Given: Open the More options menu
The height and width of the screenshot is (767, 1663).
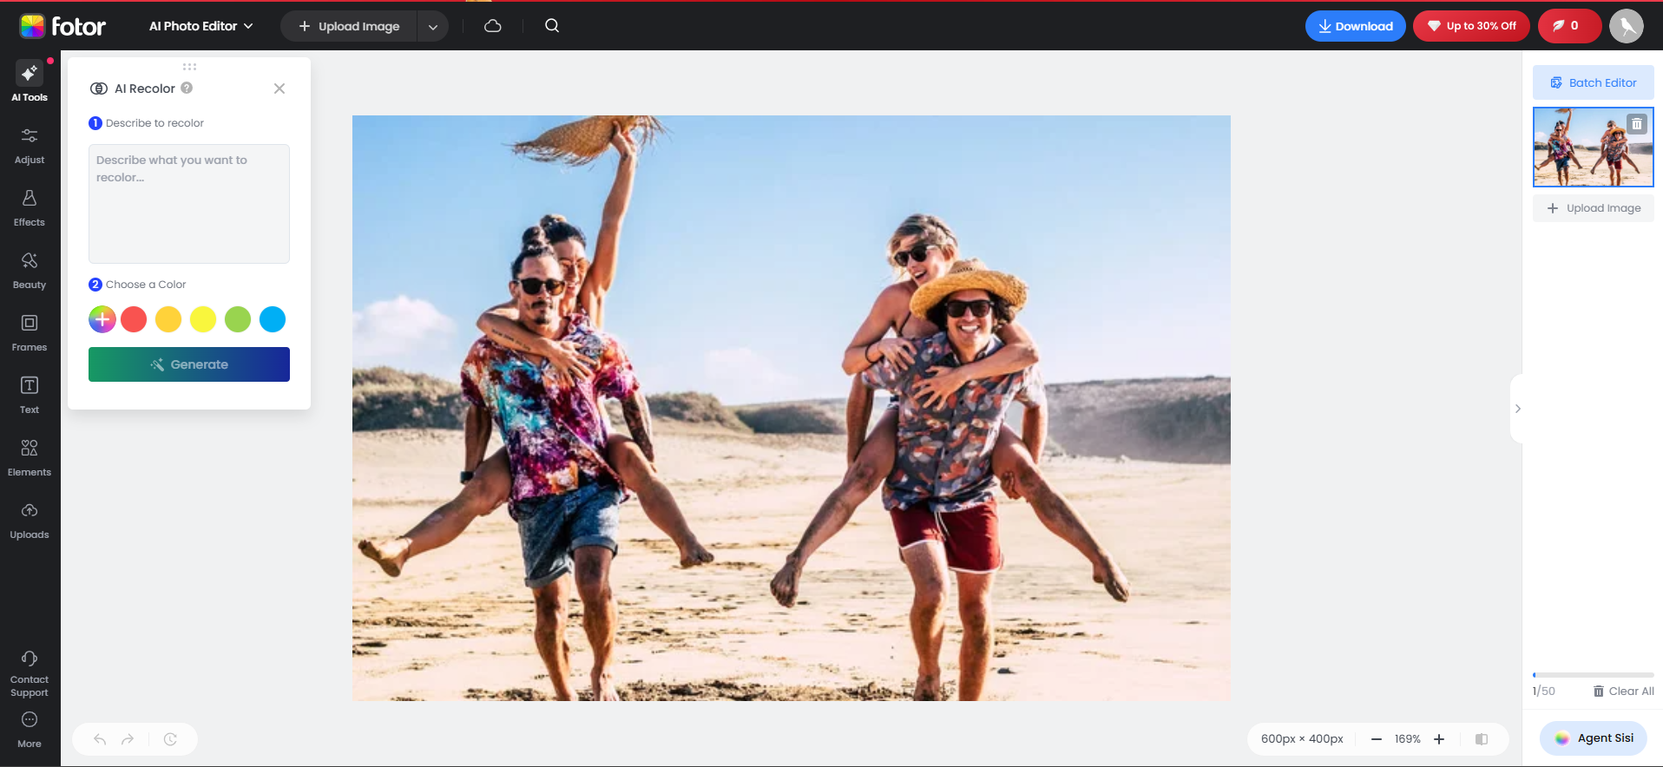Looking at the screenshot, I should (x=30, y=730).
